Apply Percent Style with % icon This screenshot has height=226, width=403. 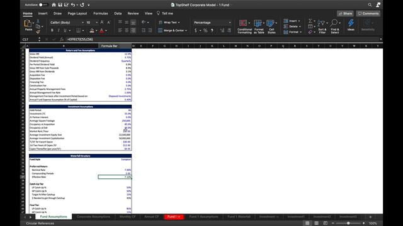click(x=205, y=31)
